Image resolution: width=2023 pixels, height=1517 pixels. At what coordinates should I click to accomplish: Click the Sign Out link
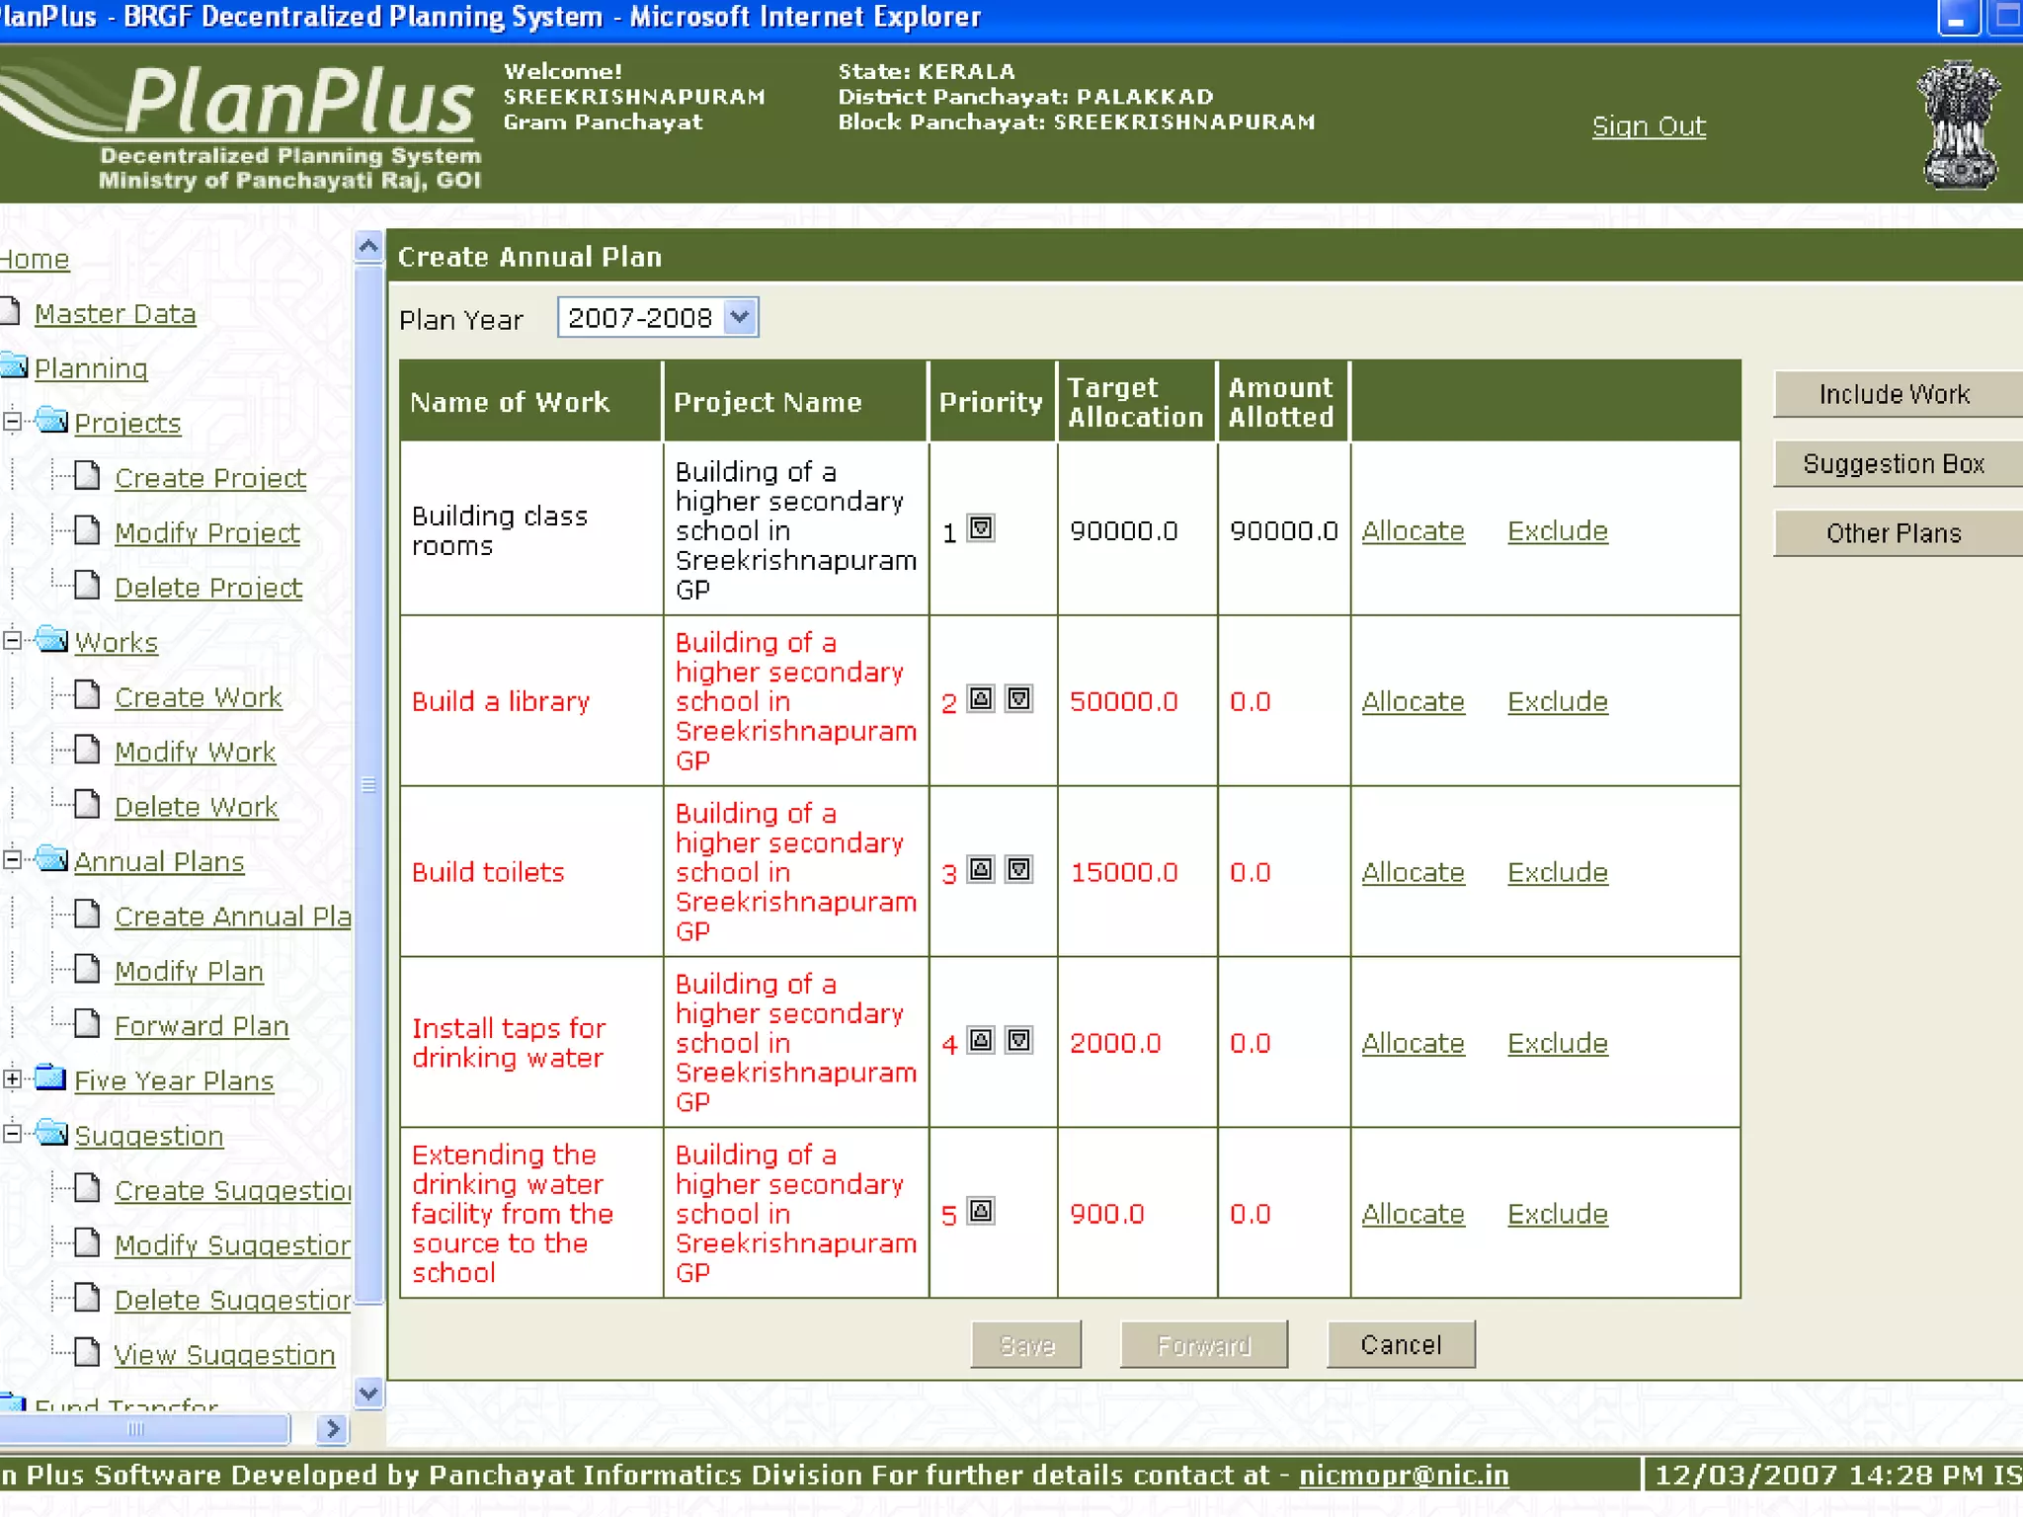pos(1648,127)
